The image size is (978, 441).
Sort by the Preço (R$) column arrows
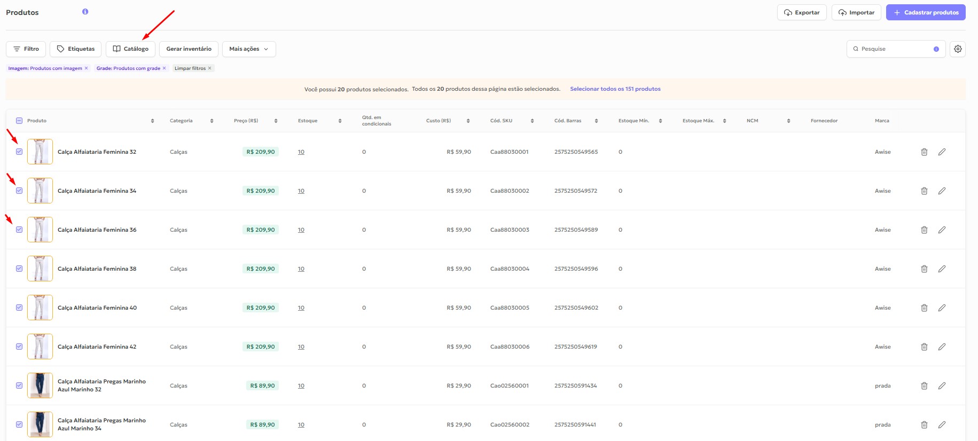point(276,121)
